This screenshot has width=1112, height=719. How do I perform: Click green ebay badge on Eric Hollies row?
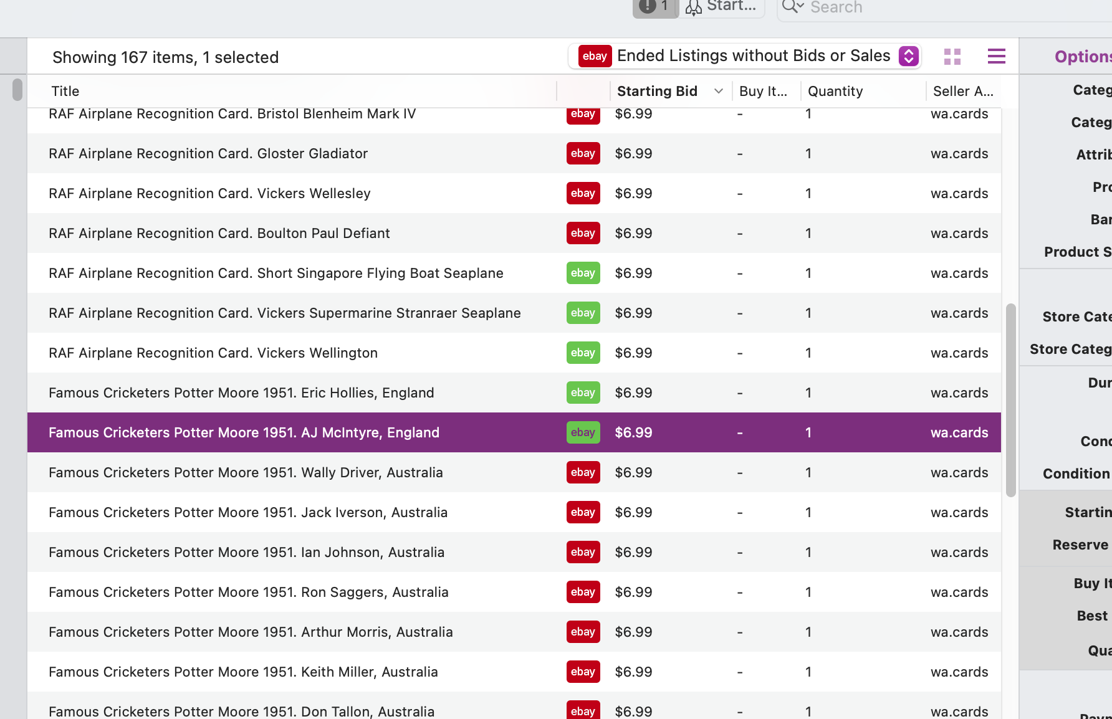tap(583, 393)
